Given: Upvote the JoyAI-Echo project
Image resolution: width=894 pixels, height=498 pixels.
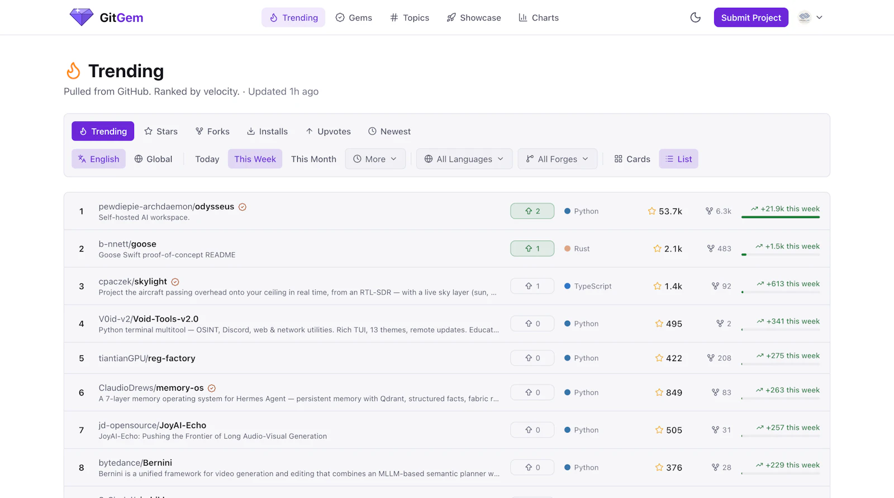Looking at the screenshot, I should point(532,430).
